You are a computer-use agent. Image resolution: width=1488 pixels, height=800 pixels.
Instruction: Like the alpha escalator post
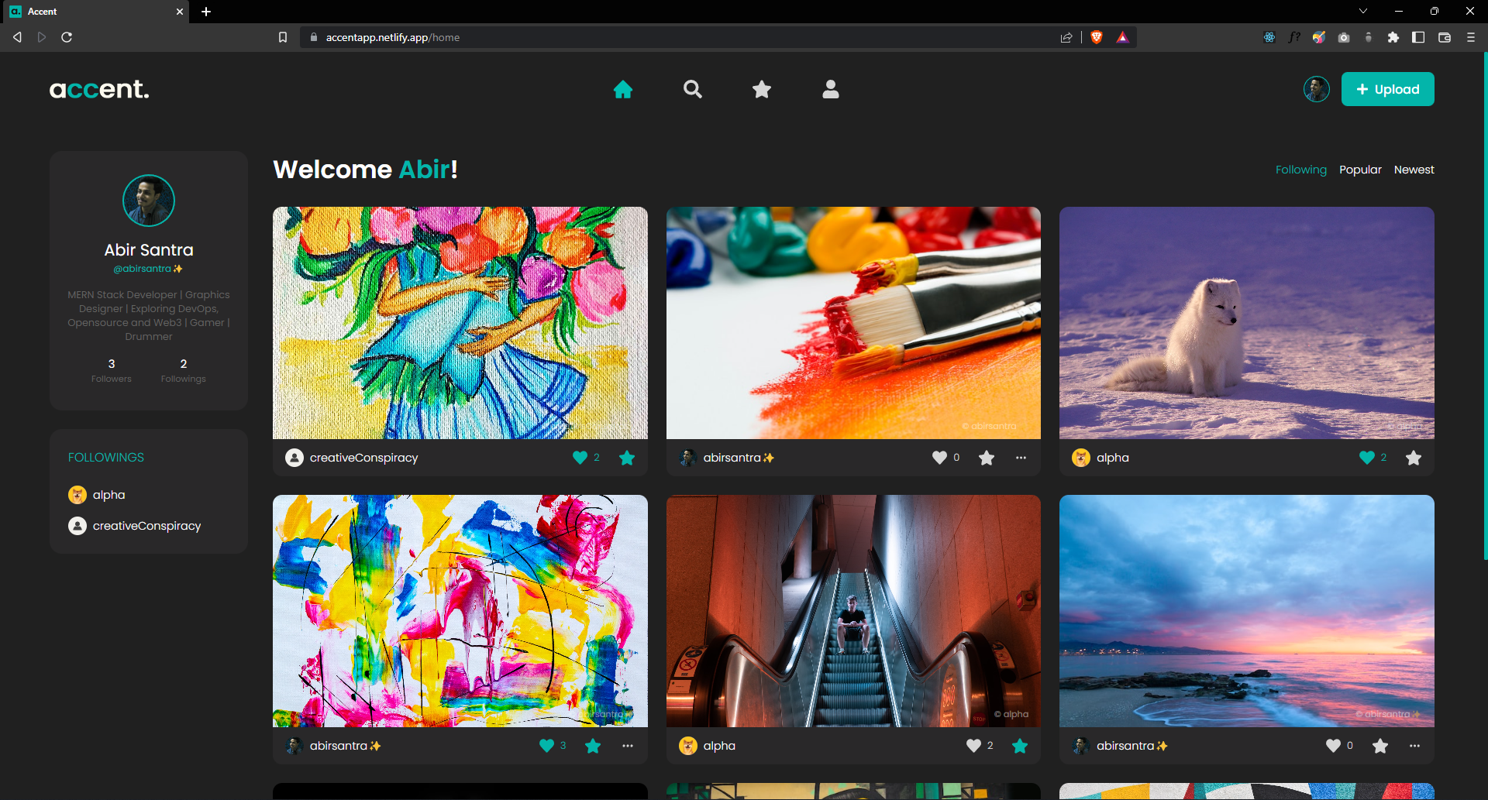[973, 746]
